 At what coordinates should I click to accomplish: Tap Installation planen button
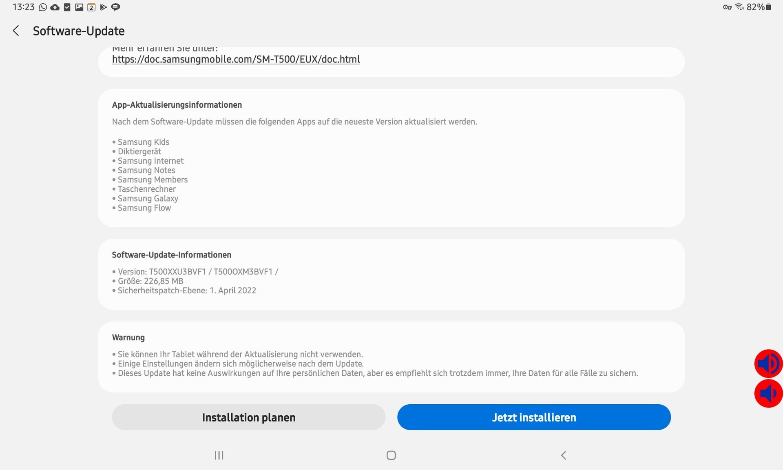point(249,417)
